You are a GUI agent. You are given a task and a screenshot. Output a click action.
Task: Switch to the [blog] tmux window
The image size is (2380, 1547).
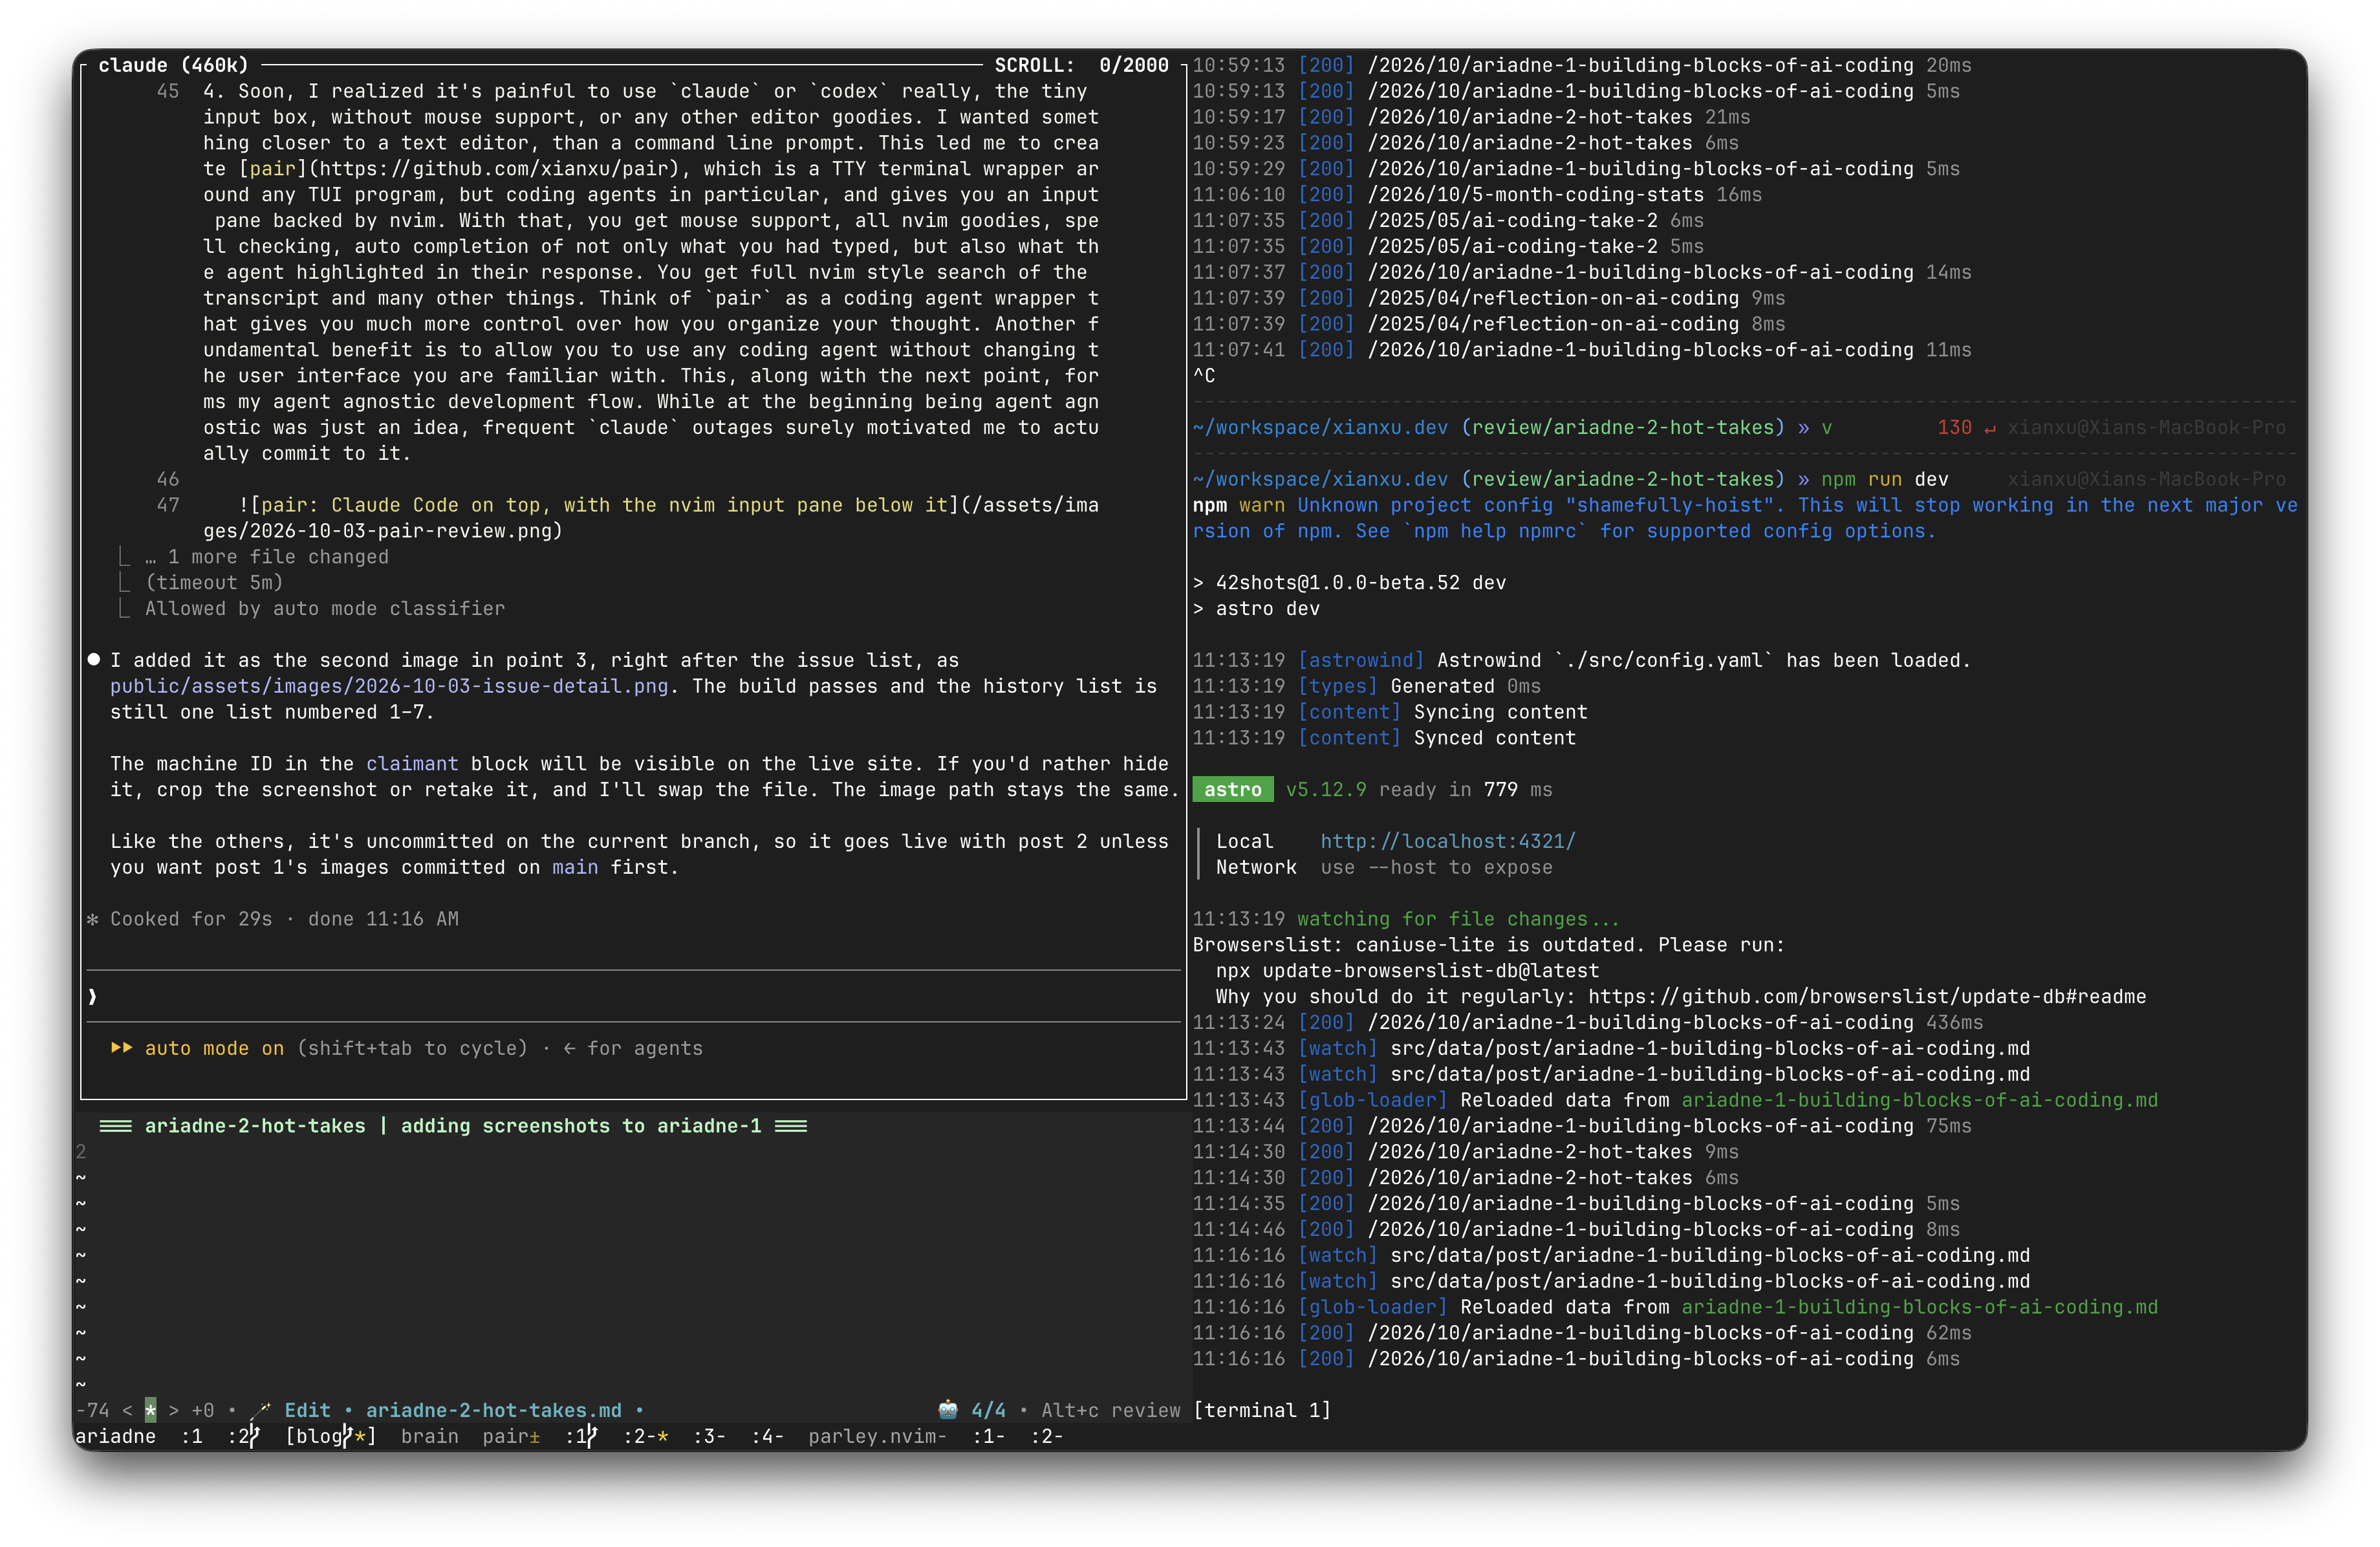pos(330,1436)
